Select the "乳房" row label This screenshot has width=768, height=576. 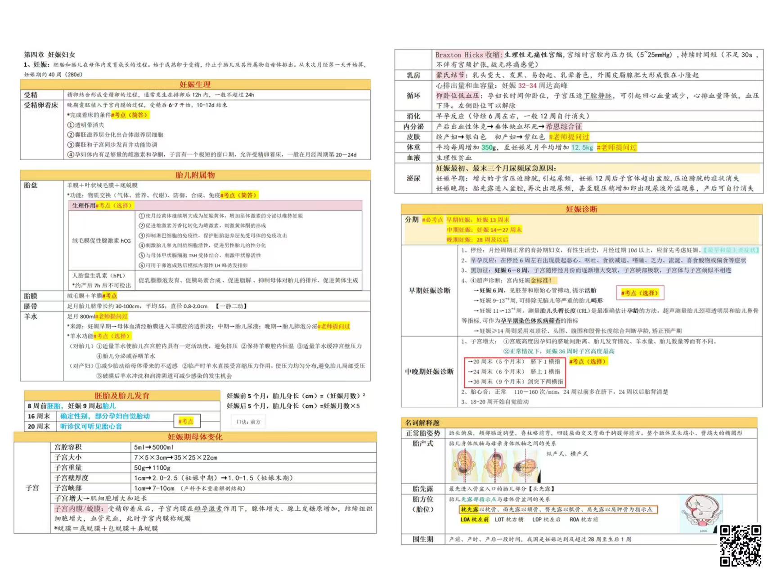[x=413, y=75]
